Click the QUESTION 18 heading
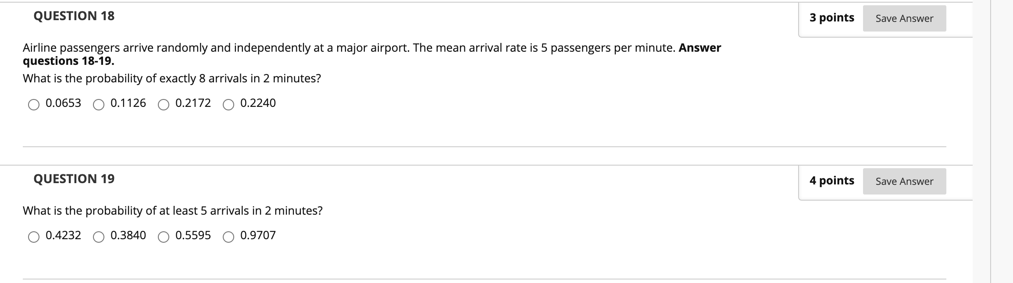Viewport: 1013px width, 283px height. point(75,16)
